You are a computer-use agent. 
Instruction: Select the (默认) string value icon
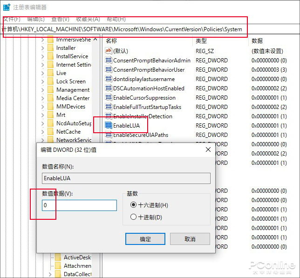[x=109, y=51]
